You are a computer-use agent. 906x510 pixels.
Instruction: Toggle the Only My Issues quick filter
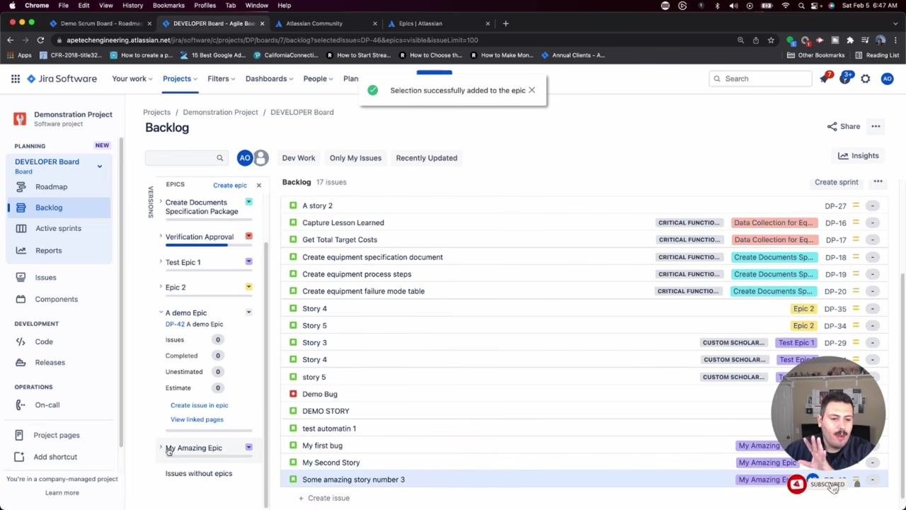(355, 158)
